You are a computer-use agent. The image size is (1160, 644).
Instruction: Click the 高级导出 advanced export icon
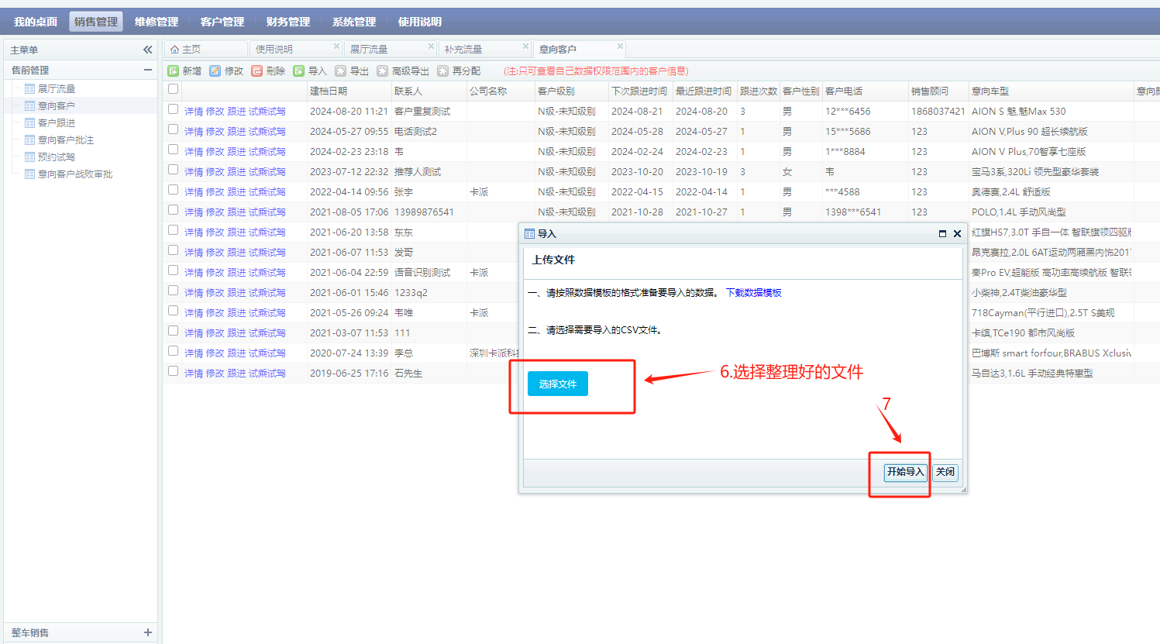pyautogui.click(x=383, y=71)
